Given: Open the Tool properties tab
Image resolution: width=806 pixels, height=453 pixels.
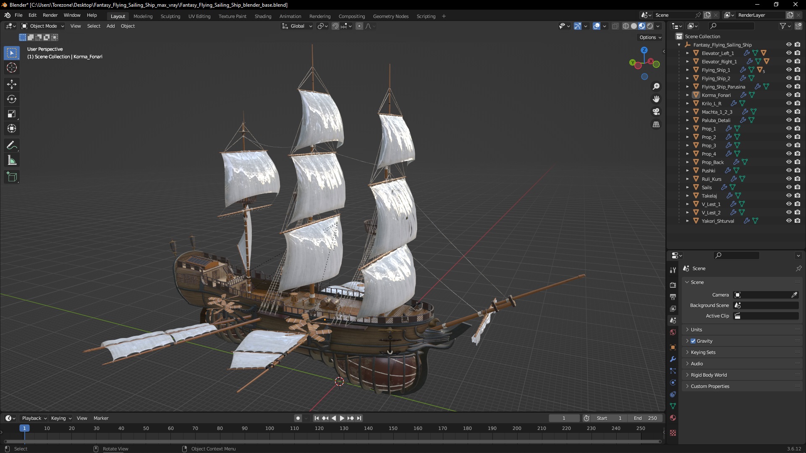Looking at the screenshot, I should click(673, 270).
